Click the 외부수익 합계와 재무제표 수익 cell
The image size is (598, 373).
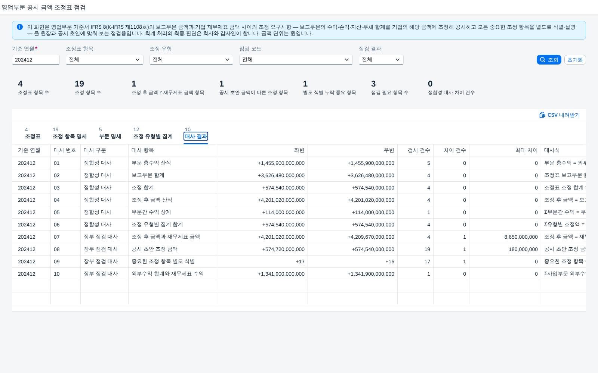point(173,274)
